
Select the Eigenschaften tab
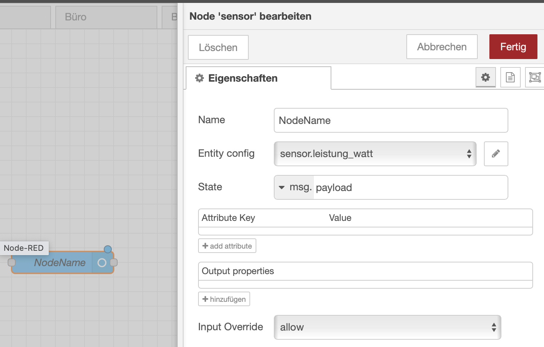click(x=259, y=78)
